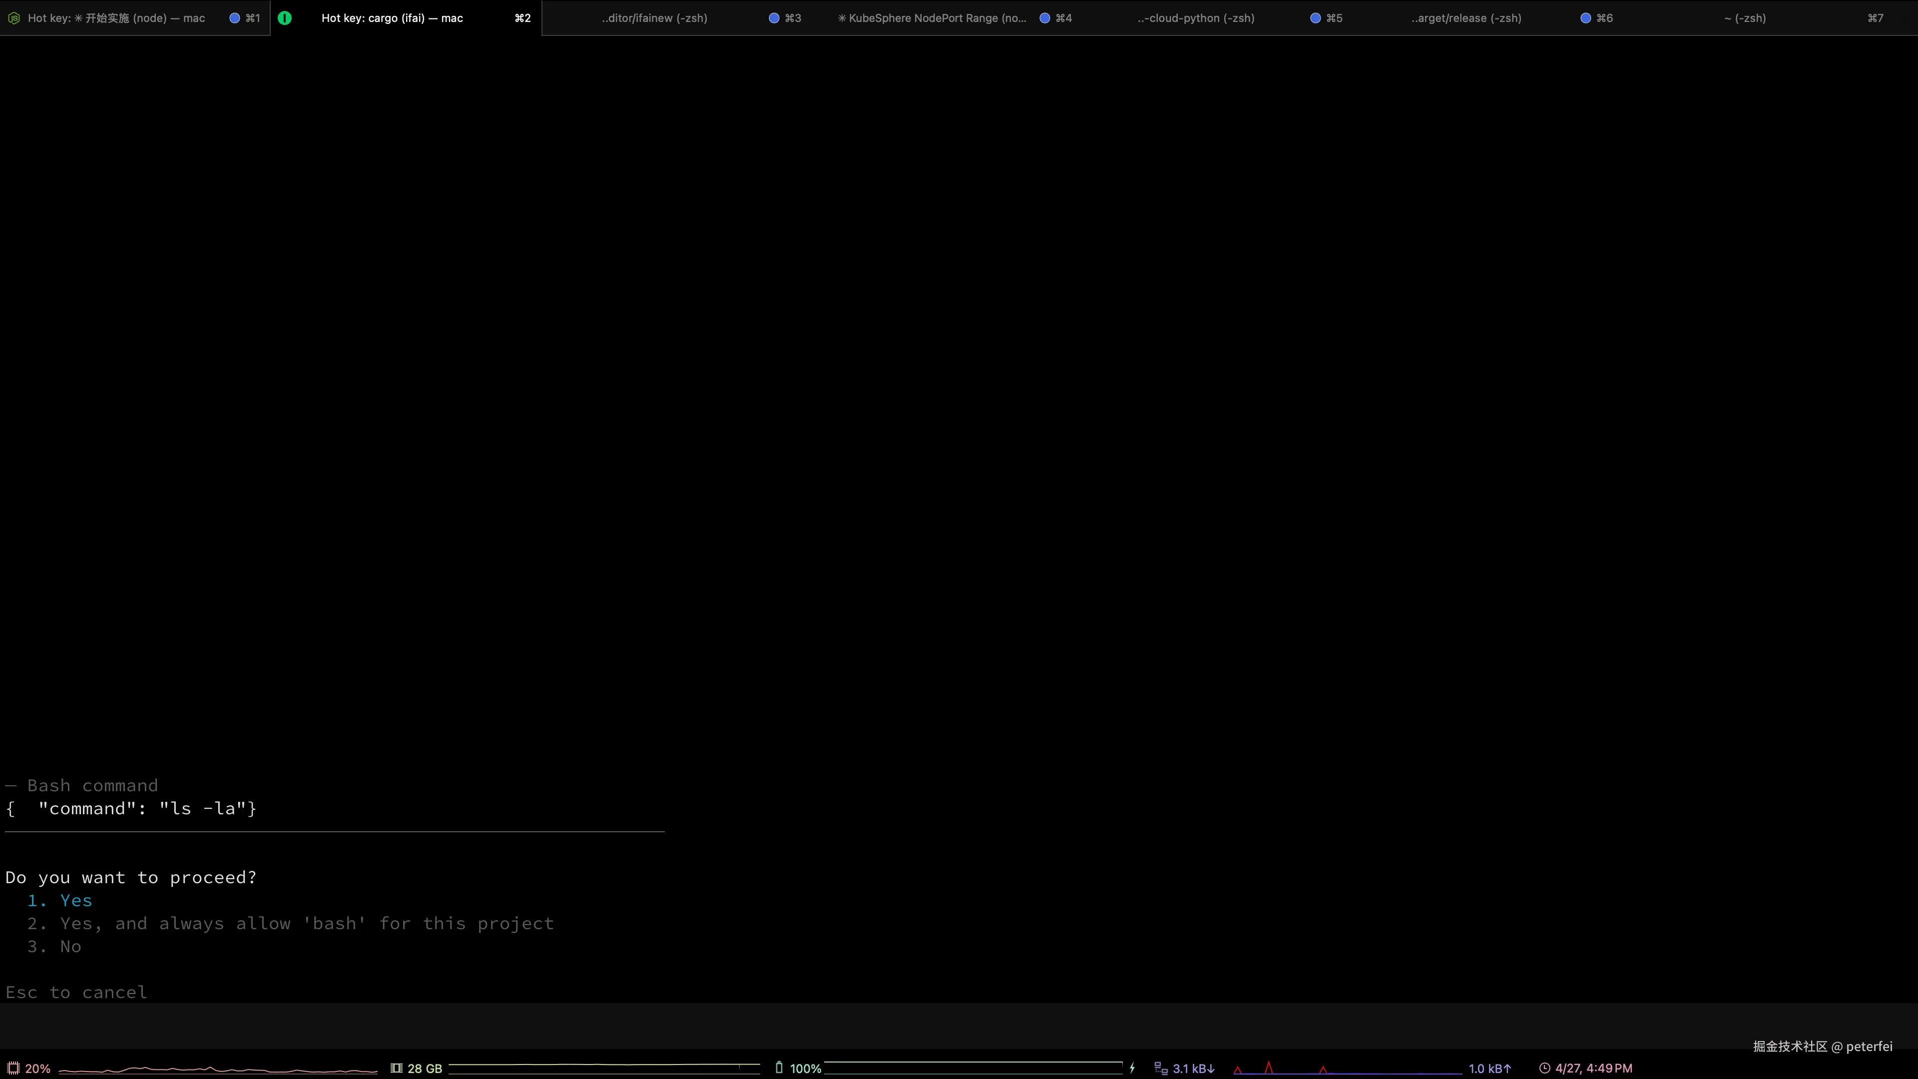Image resolution: width=1918 pixels, height=1079 pixels.
Task: Switch to the ..-cloud-python (-zsh) tab
Action: 1195,18
